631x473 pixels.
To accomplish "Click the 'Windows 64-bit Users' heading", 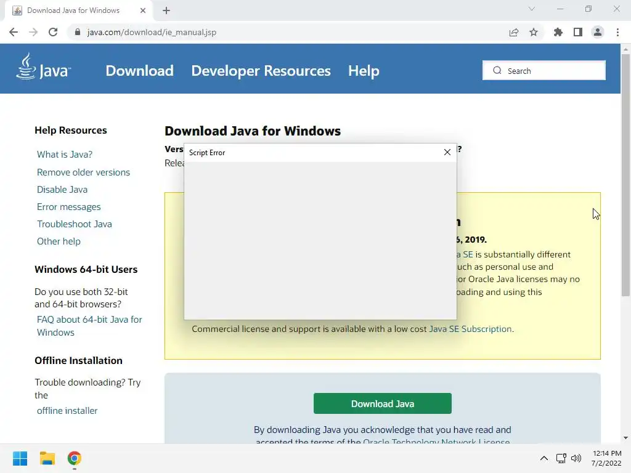I will point(86,270).
